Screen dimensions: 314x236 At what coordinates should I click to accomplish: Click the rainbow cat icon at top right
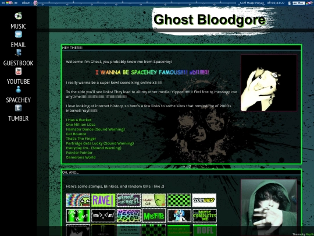(309, 3)
